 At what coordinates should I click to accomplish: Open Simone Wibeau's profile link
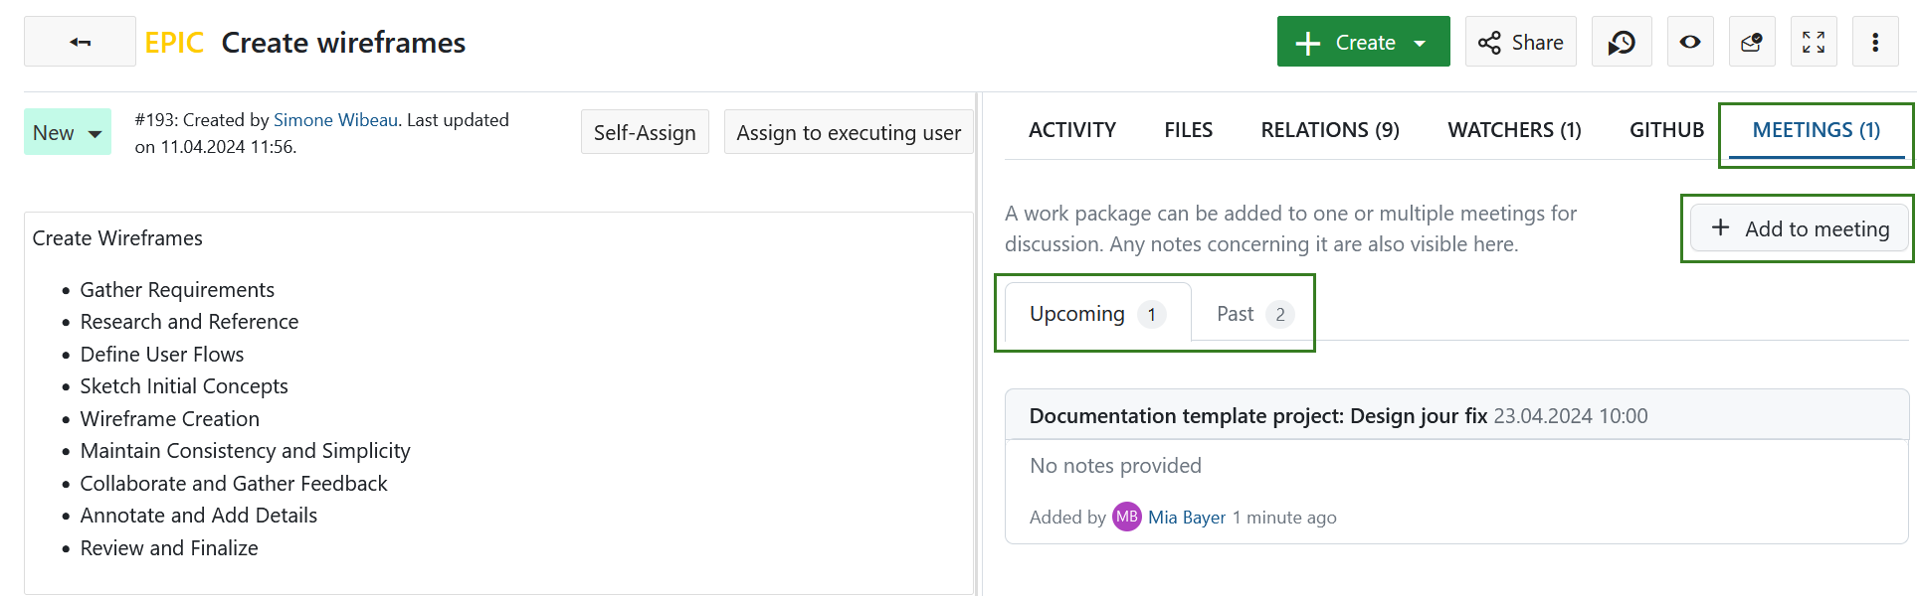pyautogui.click(x=335, y=120)
